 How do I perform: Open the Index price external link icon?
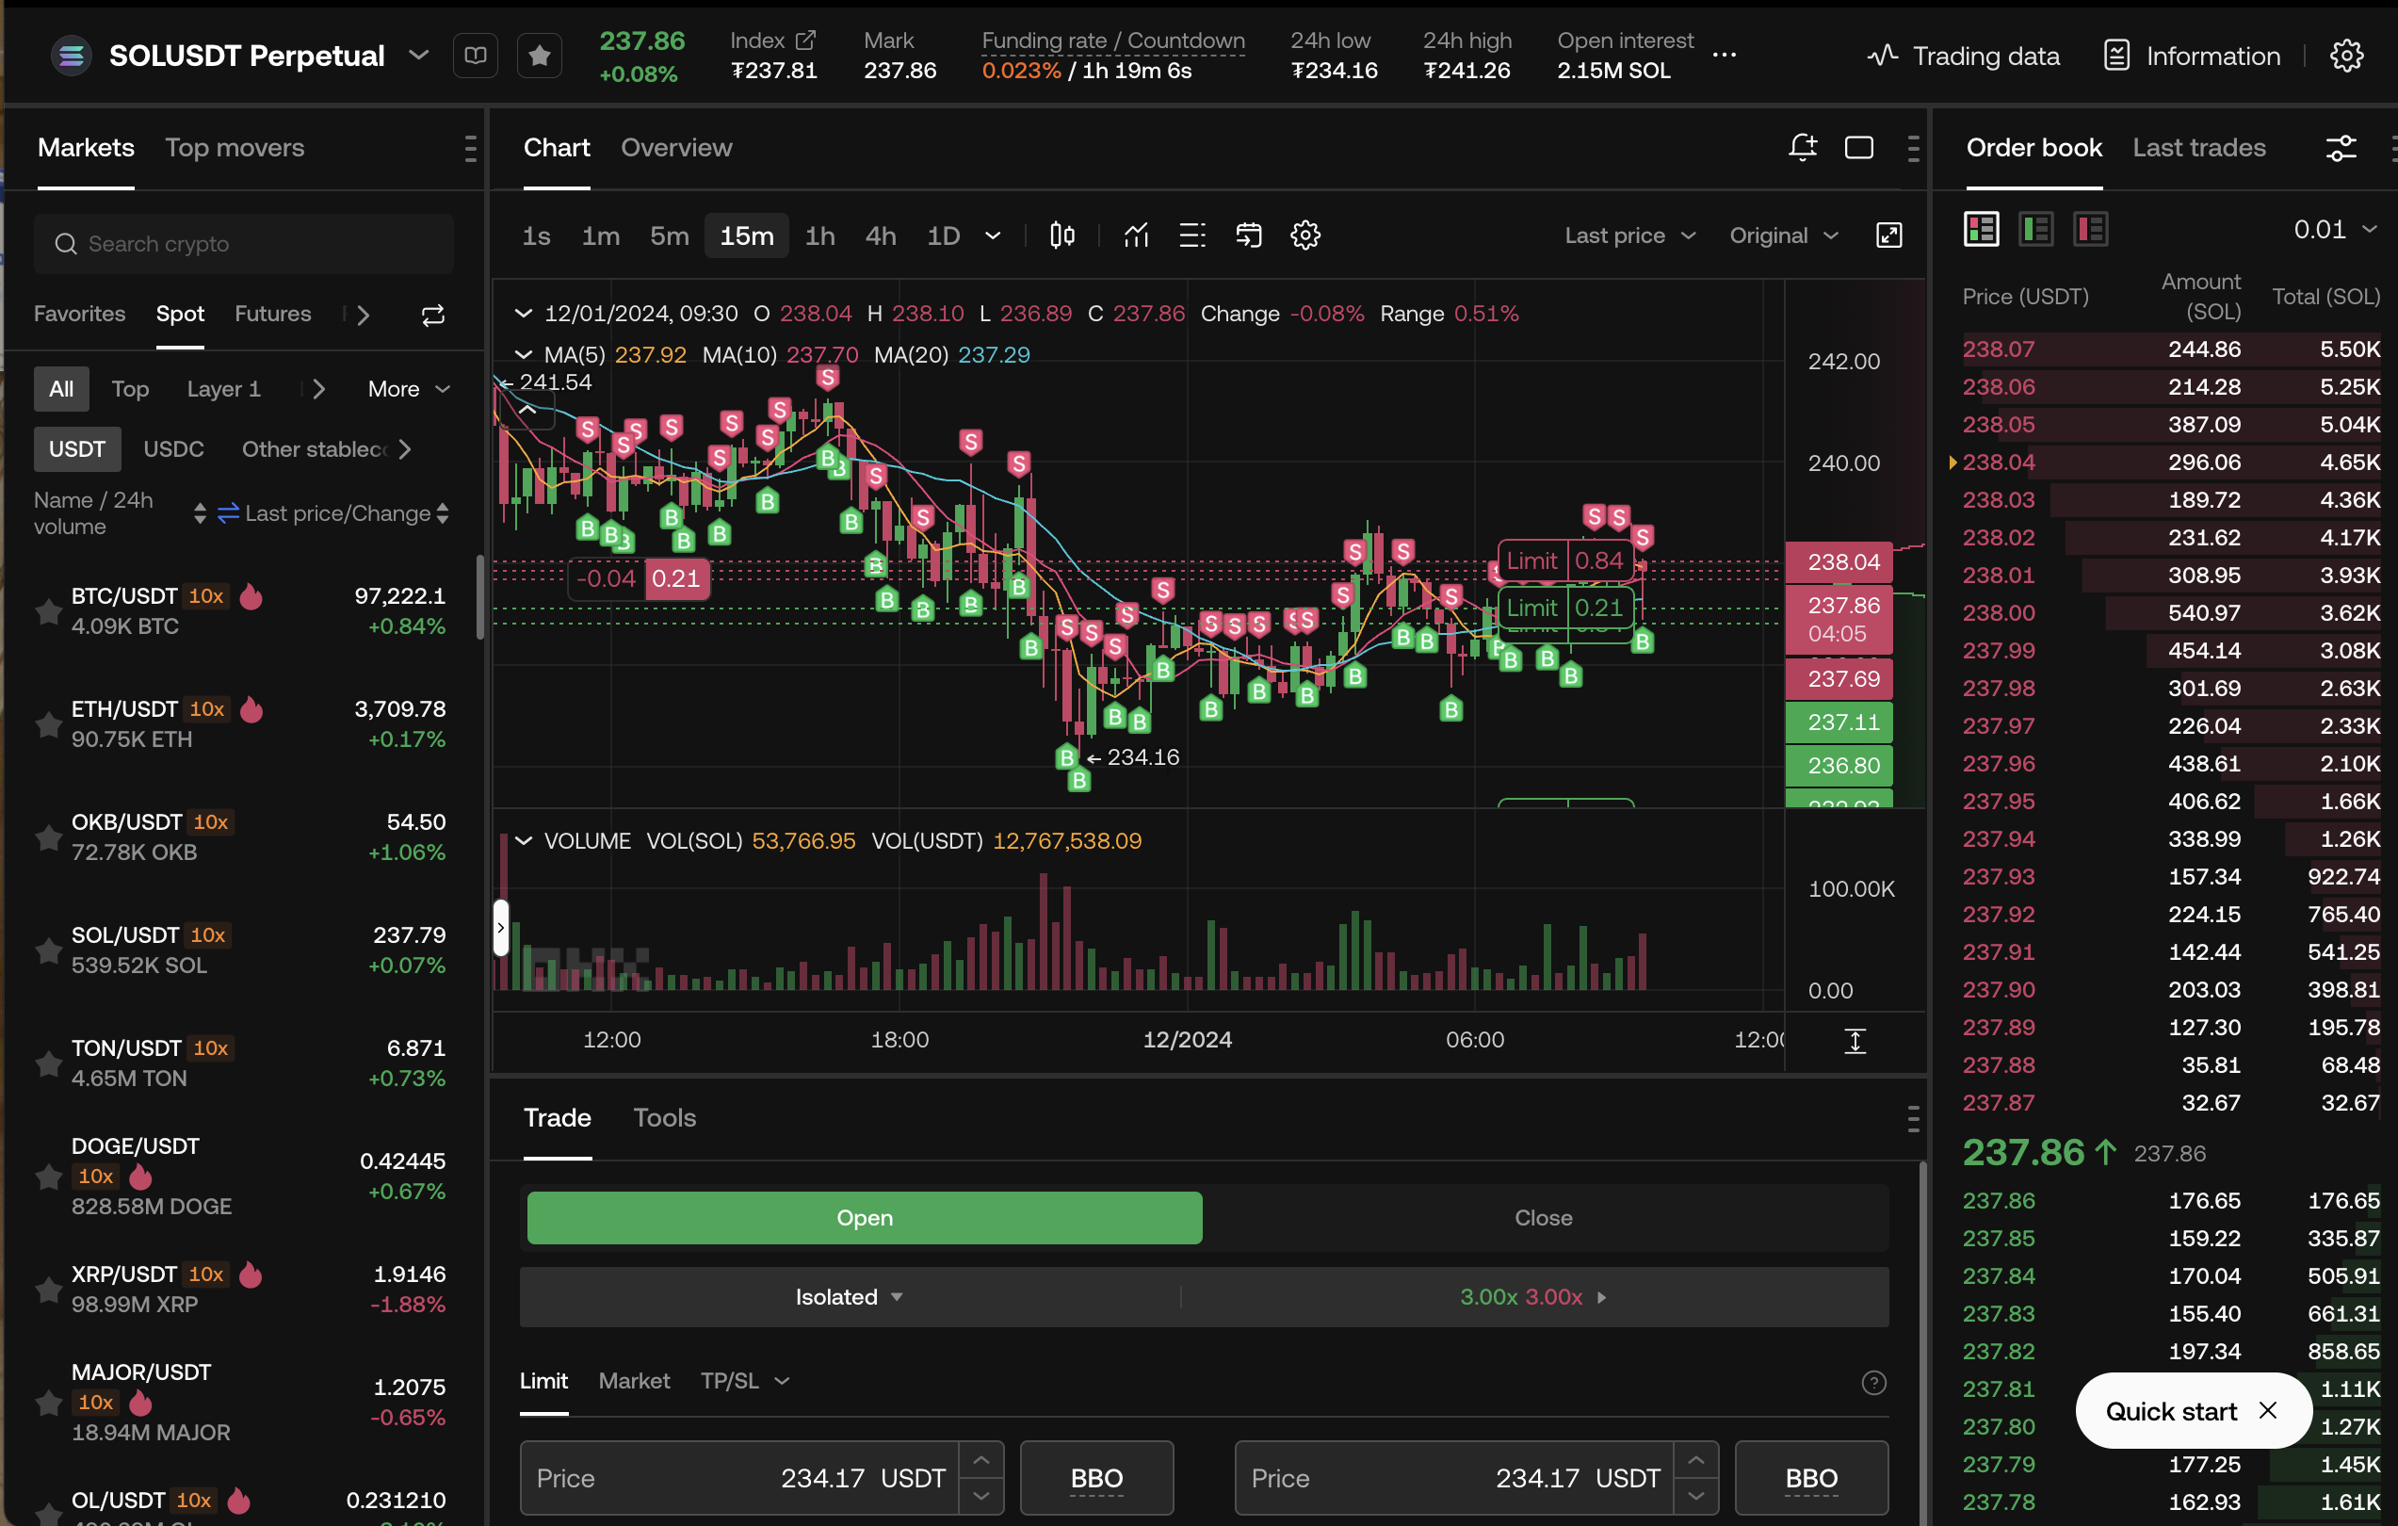tap(805, 40)
